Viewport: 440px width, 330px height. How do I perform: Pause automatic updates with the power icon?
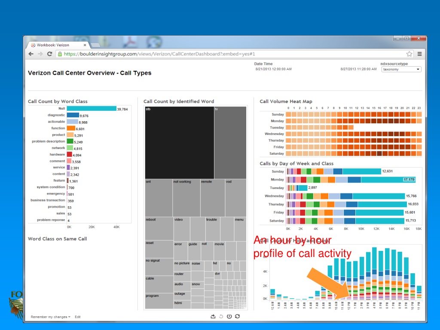229,317
